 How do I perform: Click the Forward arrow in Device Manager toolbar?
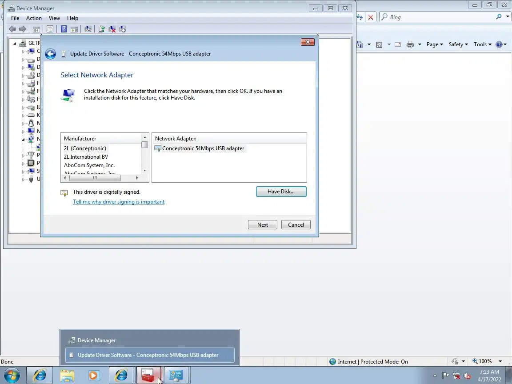pyautogui.click(x=23, y=29)
